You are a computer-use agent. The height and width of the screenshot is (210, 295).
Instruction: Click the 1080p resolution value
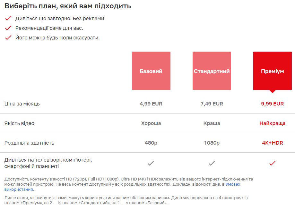[212, 143]
